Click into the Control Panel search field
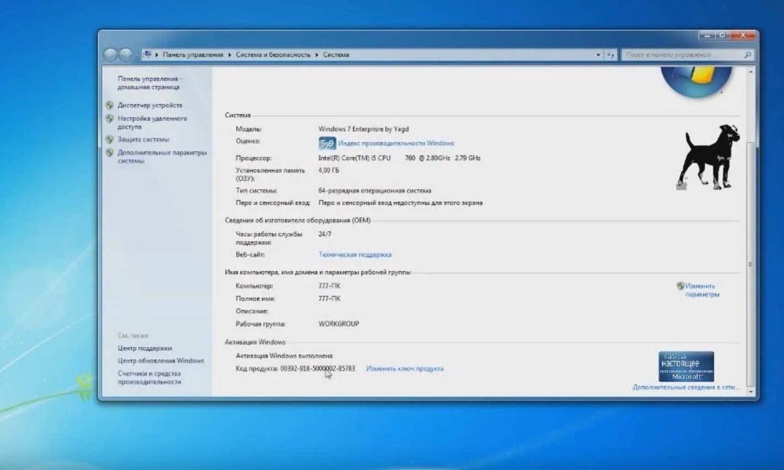Screen dimensions: 784x470 (683, 55)
